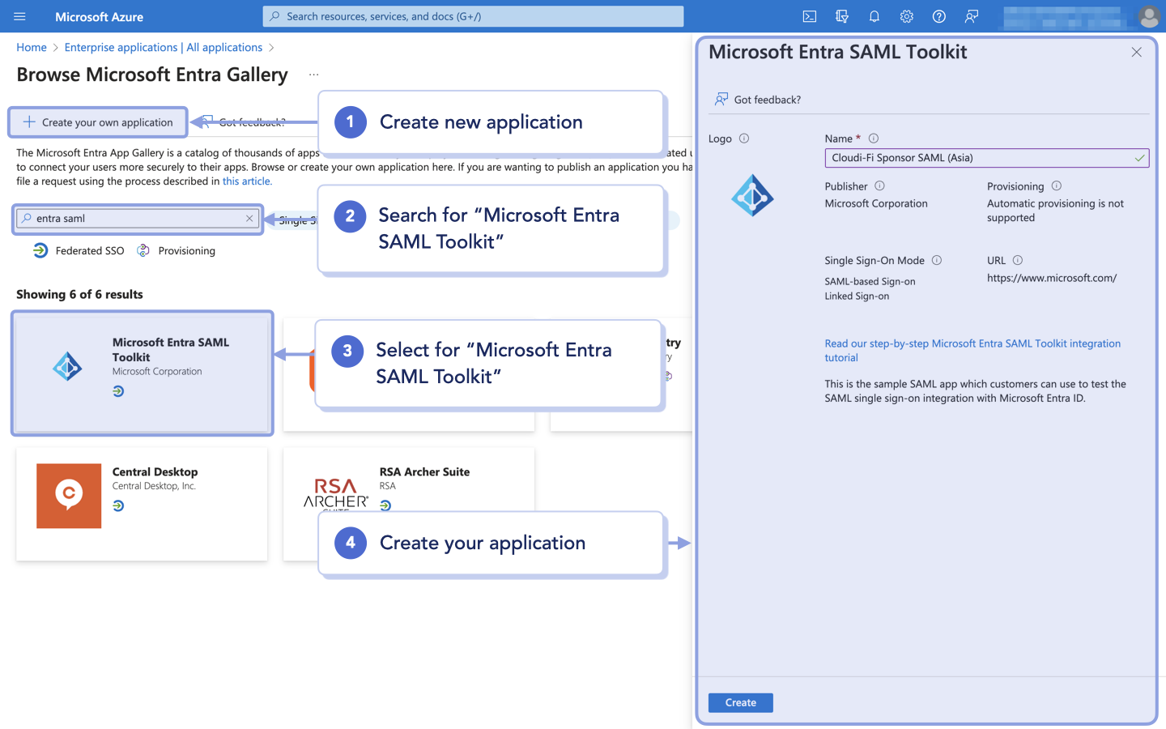
Task: Select the Central Desktop application card
Action: [x=142, y=504]
